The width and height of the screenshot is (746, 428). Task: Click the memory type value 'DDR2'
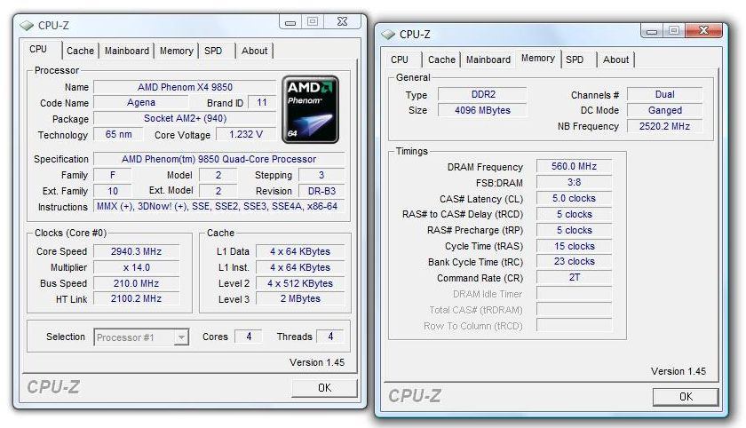[x=482, y=94]
